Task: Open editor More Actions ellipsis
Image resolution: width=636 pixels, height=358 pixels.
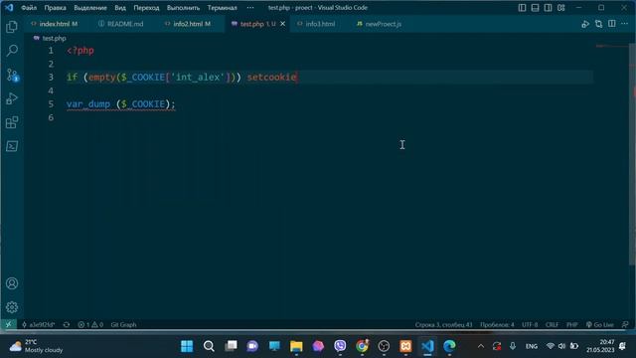Action: click(625, 24)
